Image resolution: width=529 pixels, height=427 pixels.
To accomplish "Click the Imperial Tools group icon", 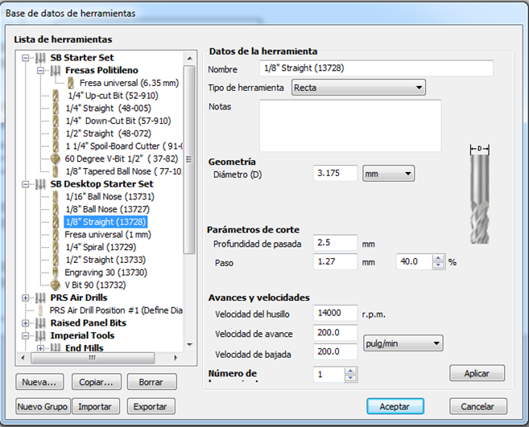I will pos(40,335).
